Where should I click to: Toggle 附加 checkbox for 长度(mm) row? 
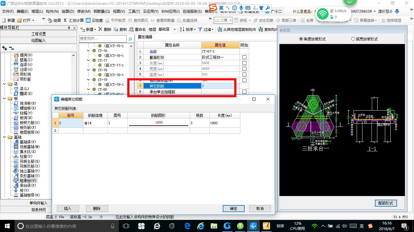pos(244,63)
